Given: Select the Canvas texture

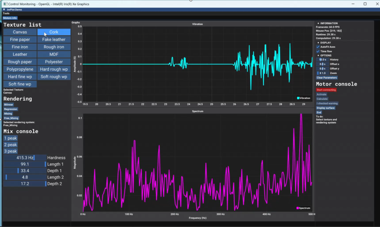Looking at the screenshot, I should pos(20,32).
